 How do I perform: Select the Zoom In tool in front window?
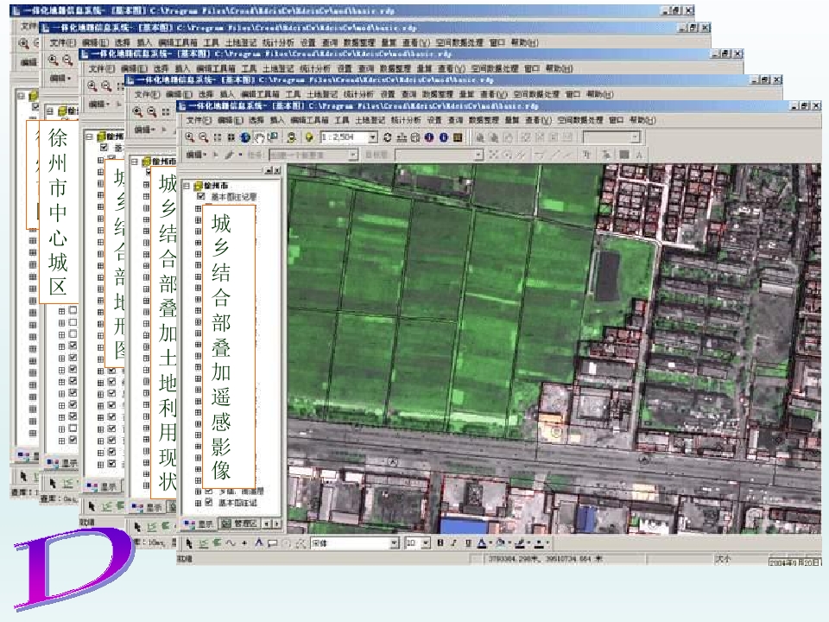[x=190, y=137]
